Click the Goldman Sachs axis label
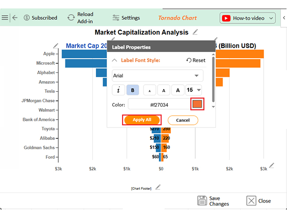Image resolution: width=287 pixels, height=218 pixels. coord(39,147)
